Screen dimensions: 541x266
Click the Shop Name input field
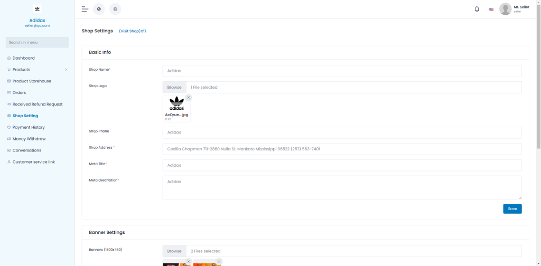point(342,71)
